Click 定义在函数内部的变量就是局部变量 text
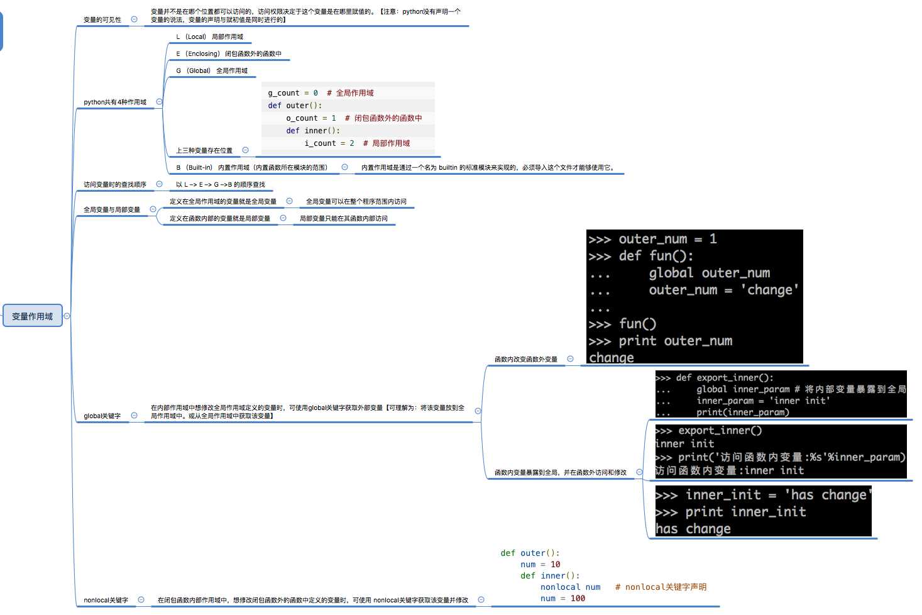Viewport: 922px width, 615px height. [220, 219]
